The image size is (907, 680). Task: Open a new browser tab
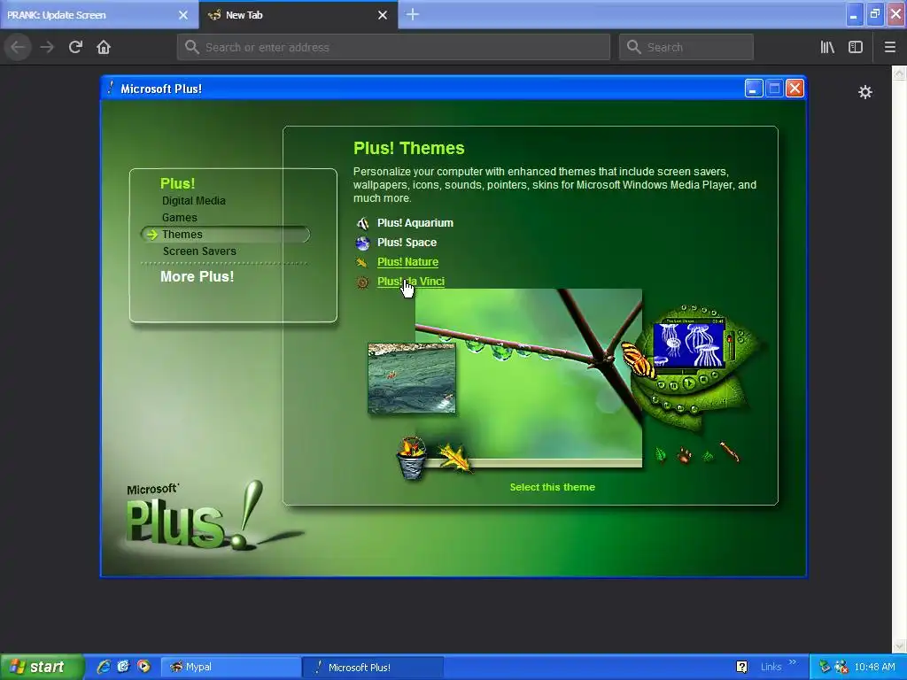pyautogui.click(x=413, y=14)
